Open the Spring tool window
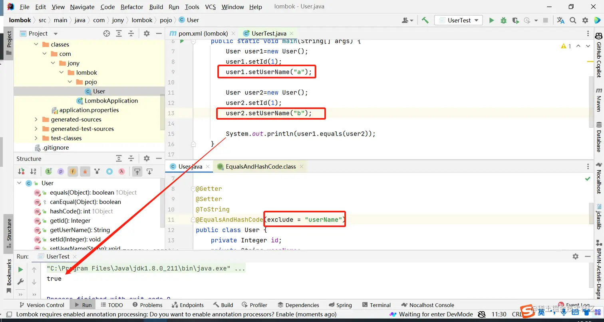Viewport: 604px width, 322px height. [x=340, y=305]
